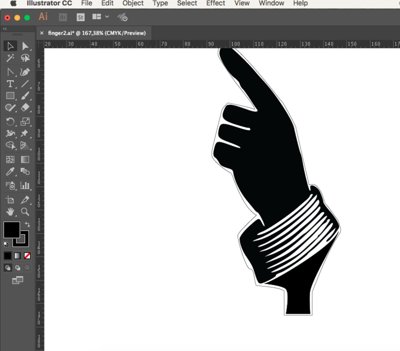Viewport: 400px width, 351px height.
Task: Open Arrange Documents layout icon
Action: 96,17
